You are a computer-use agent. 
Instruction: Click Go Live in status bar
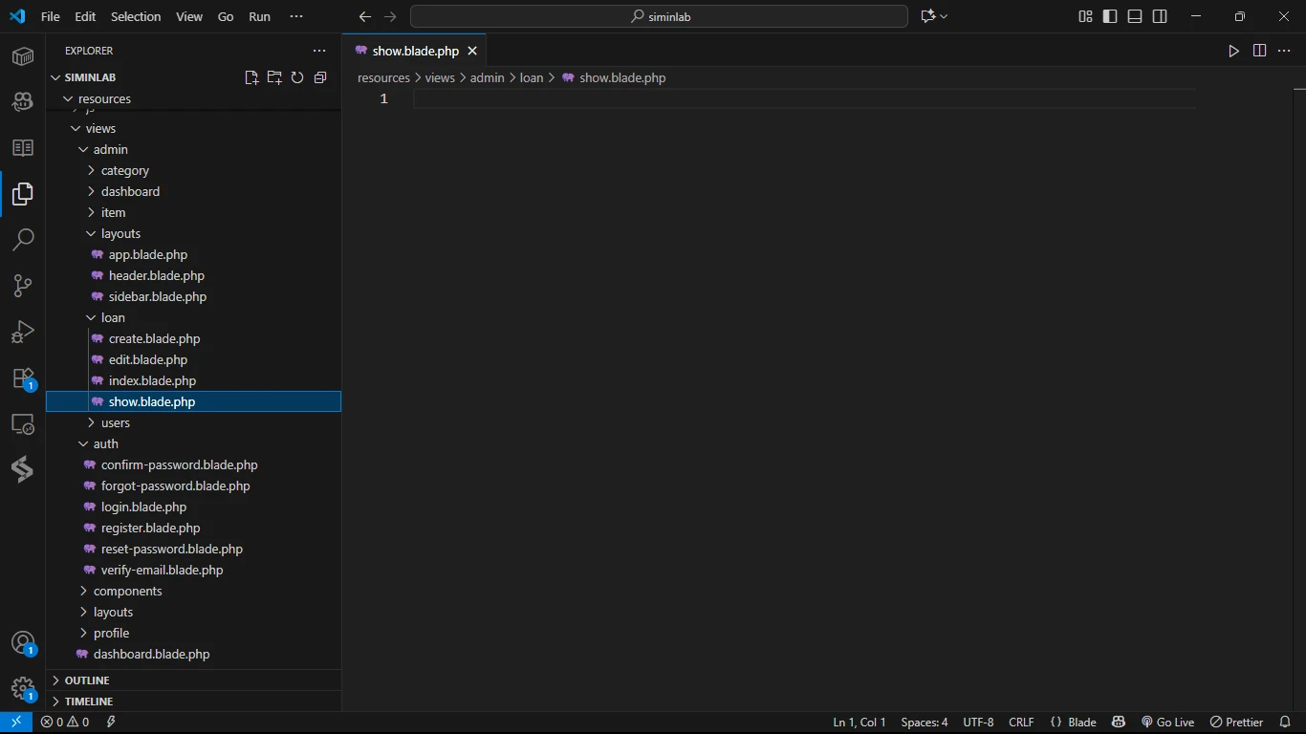1167,723
